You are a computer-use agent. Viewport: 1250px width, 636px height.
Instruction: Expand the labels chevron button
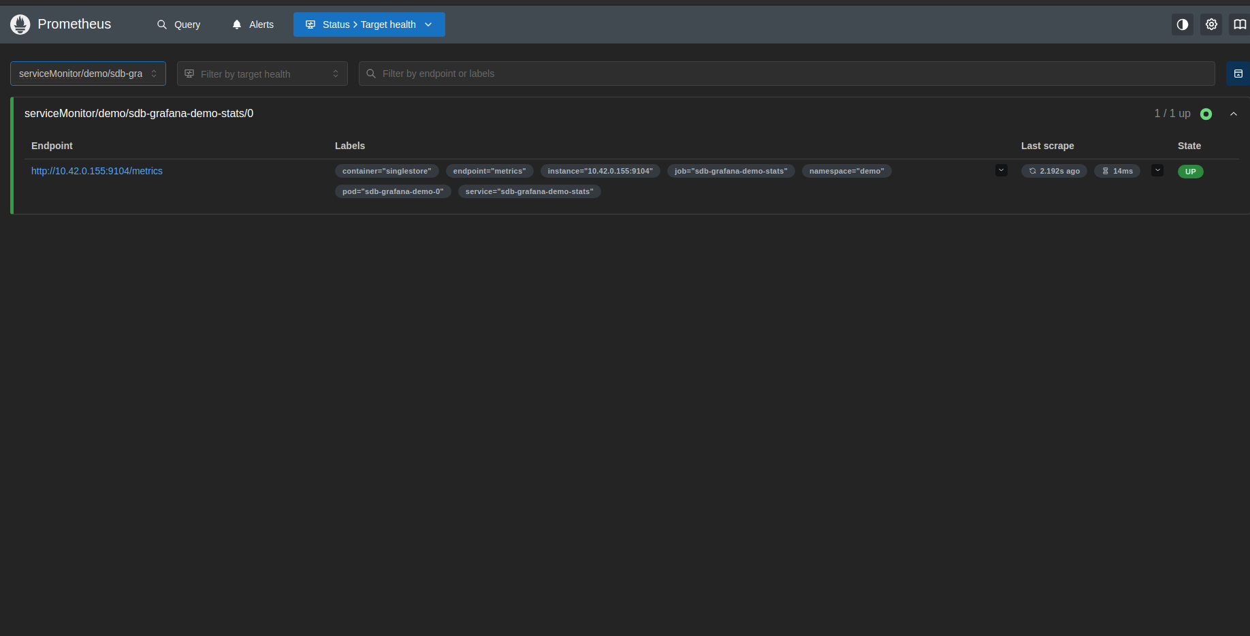1001,170
